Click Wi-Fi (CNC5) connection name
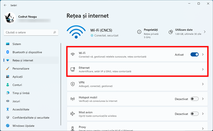This screenshot has height=131, width=213. 101,30
